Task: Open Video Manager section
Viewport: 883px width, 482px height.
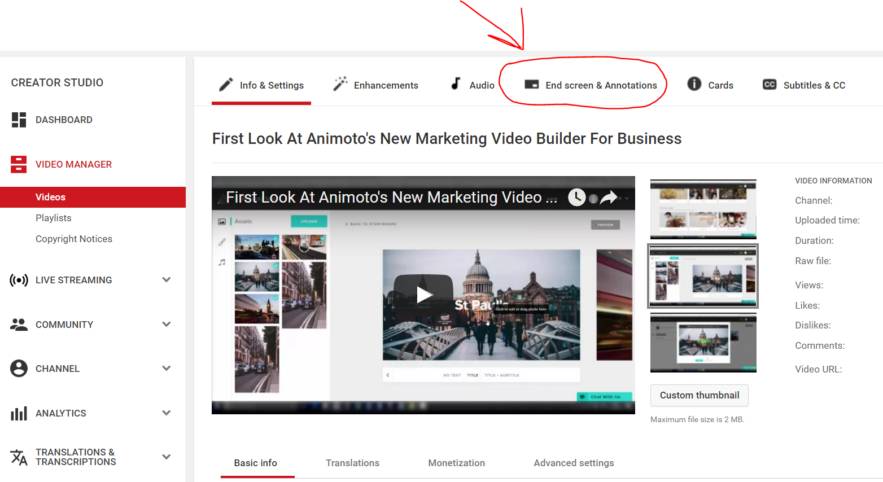Action: (x=73, y=164)
